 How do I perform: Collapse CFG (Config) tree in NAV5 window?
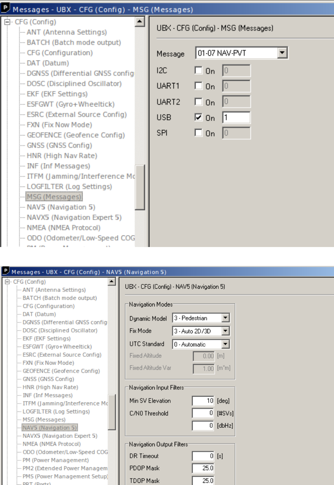click(x=7, y=282)
